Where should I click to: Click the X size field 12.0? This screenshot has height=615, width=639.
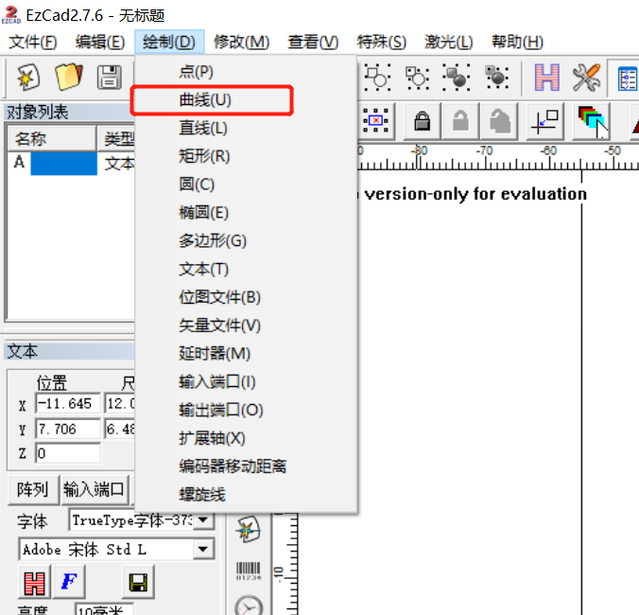pos(120,404)
